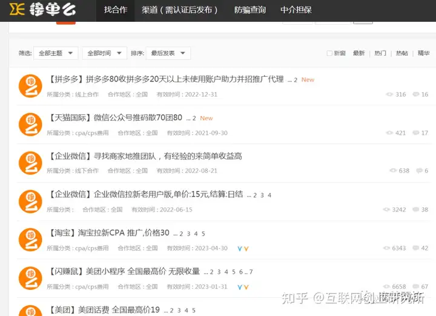Viewport: 436px width, 316px height.
Task: Open 闪赚鼠 美团小程序 post
Action: pos(124,271)
